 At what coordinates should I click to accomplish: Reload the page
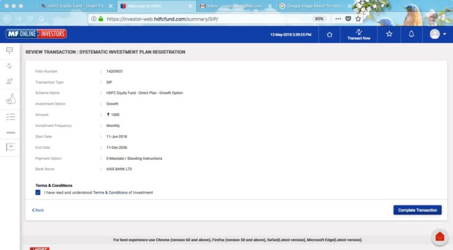coord(30,19)
